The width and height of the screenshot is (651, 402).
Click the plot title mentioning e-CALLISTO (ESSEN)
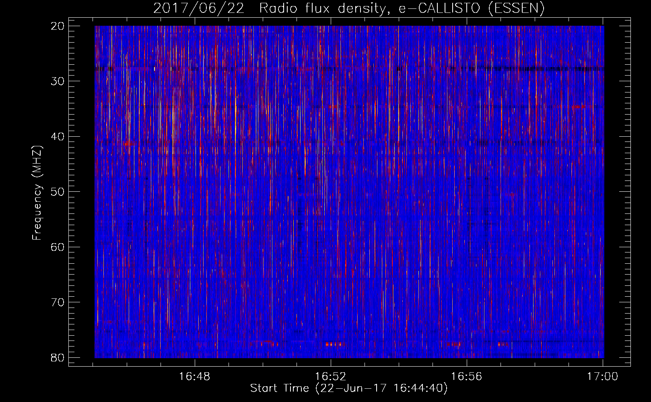[349, 8]
